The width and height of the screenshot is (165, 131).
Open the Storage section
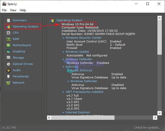(18, 58)
